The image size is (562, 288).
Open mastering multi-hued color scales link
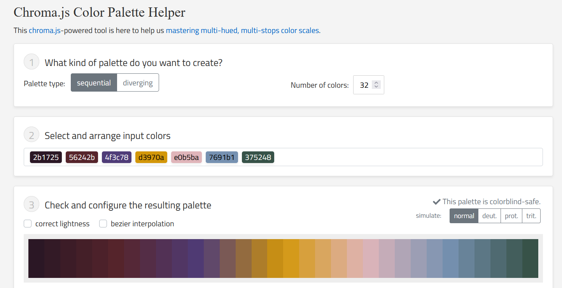(243, 30)
